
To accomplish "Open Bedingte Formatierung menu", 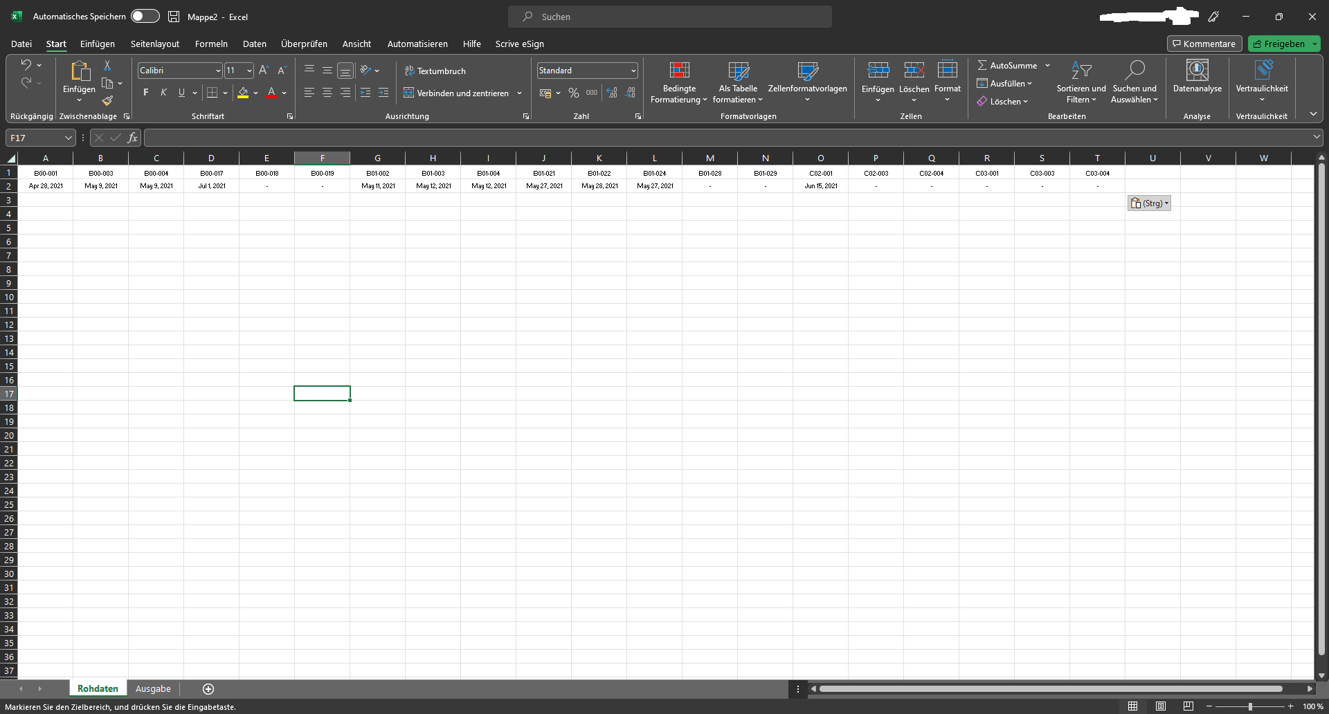I will 679,82.
